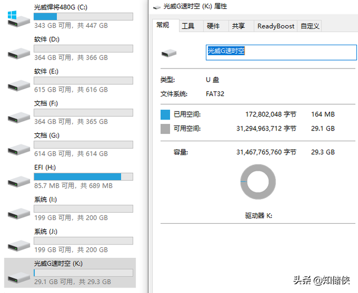Select the 软件 (E:) drive icon
This screenshot has height=293, width=358.
click(x=18, y=83)
